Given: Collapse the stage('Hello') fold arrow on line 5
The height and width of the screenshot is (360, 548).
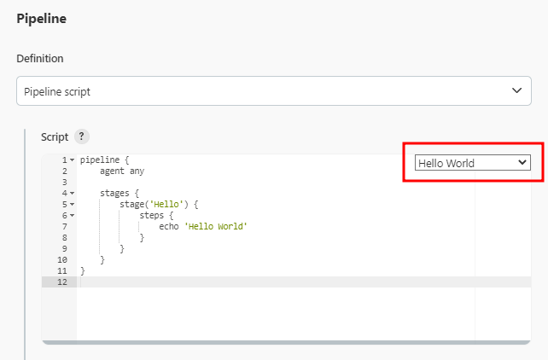Looking at the screenshot, I should (x=72, y=204).
